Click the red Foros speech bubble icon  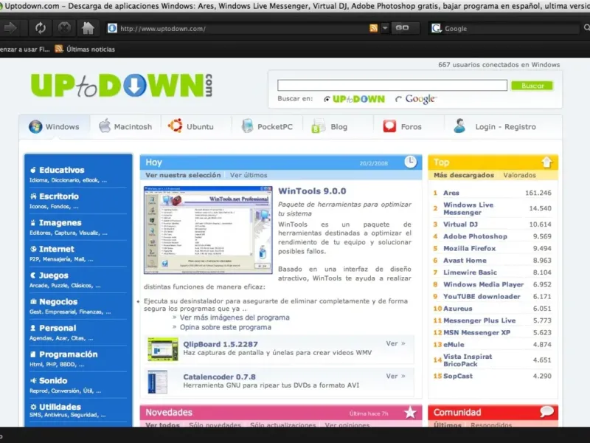click(389, 126)
